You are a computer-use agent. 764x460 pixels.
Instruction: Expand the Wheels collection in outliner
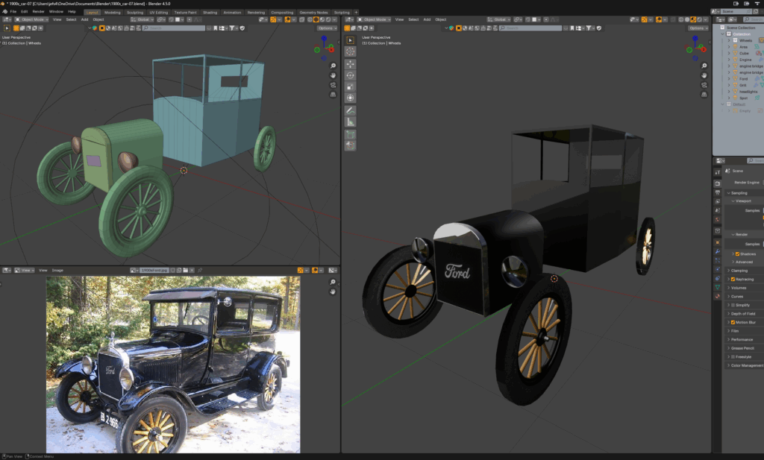[729, 40]
